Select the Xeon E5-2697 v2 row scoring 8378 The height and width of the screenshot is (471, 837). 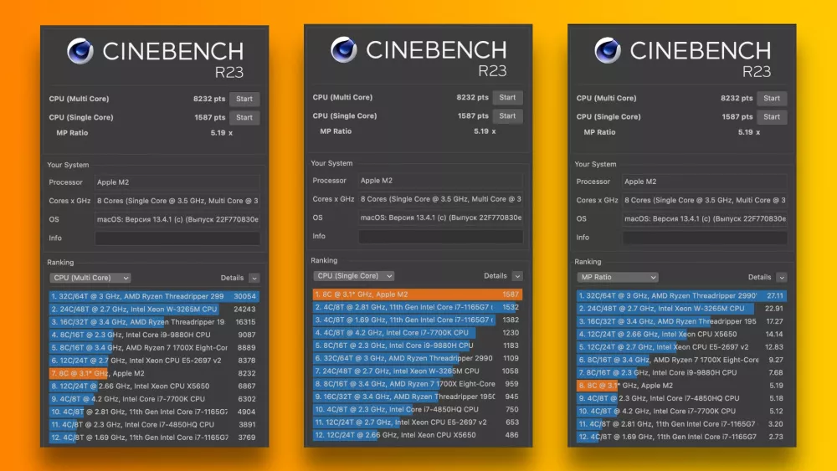point(154,361)
